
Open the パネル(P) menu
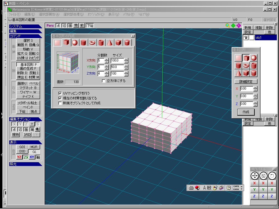coord(129,14)
